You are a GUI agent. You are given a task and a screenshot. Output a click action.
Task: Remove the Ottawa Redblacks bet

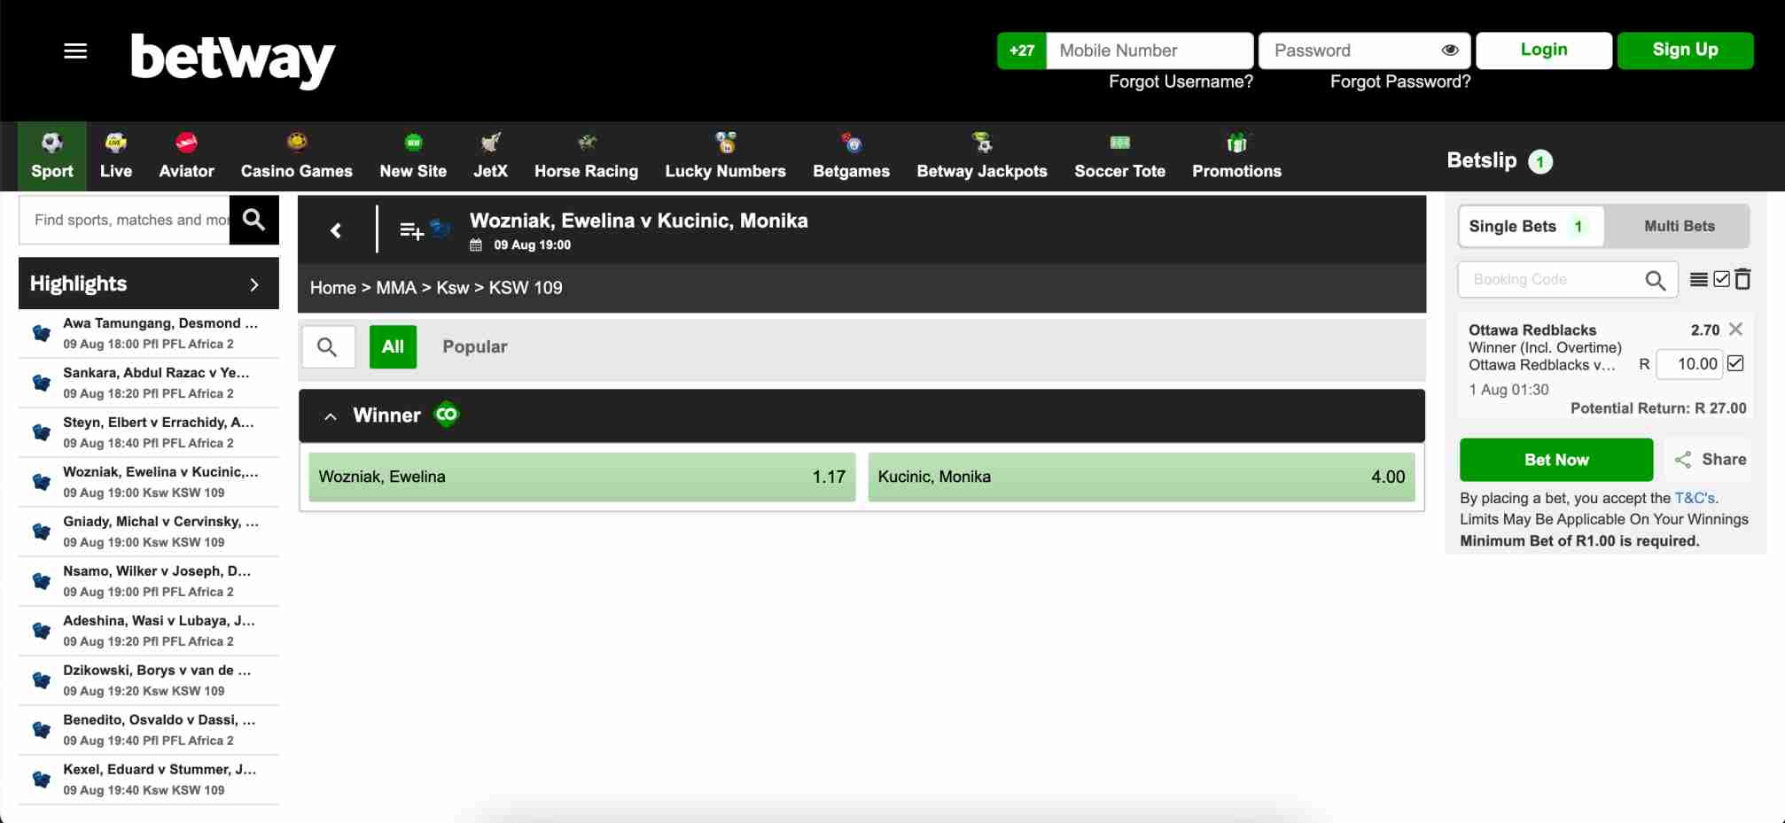1735,330
